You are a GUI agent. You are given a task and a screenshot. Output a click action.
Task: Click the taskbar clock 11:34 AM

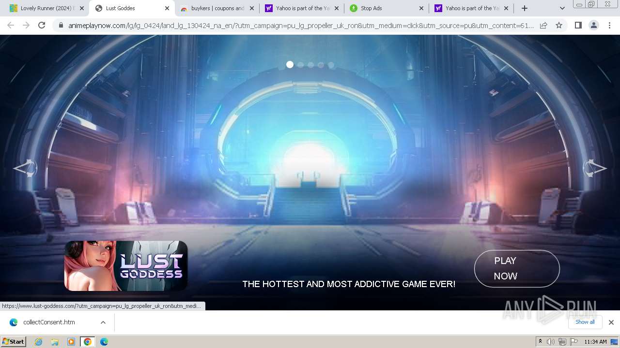coord(595,342)
